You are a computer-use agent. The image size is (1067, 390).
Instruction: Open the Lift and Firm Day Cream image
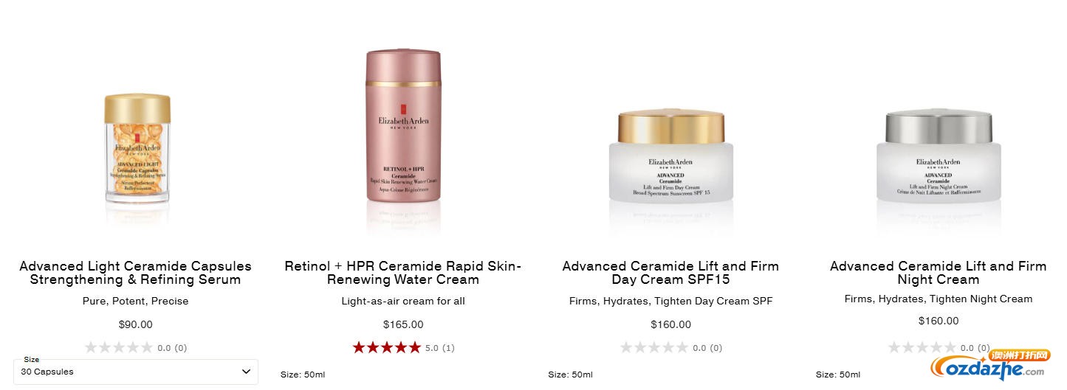(x=670, y=156)
